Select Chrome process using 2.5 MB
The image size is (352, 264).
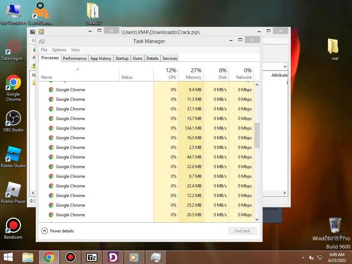(x=146, y=147)
